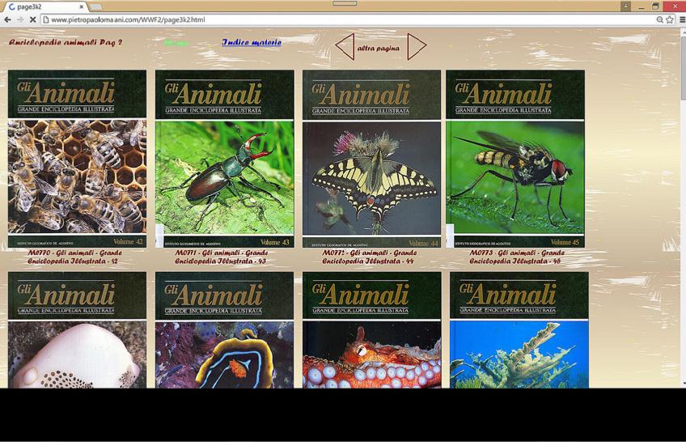The height and width of the screenshot is (442, 686).
Task: Bookmark this page with the star icon
Action: 670,19
